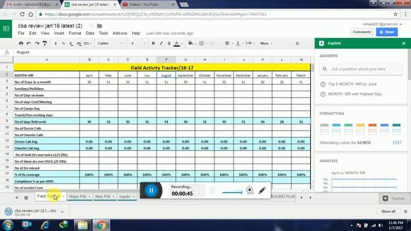Open the Windows Start menu
Screen dimensions: 411x231
click(8, 225)
